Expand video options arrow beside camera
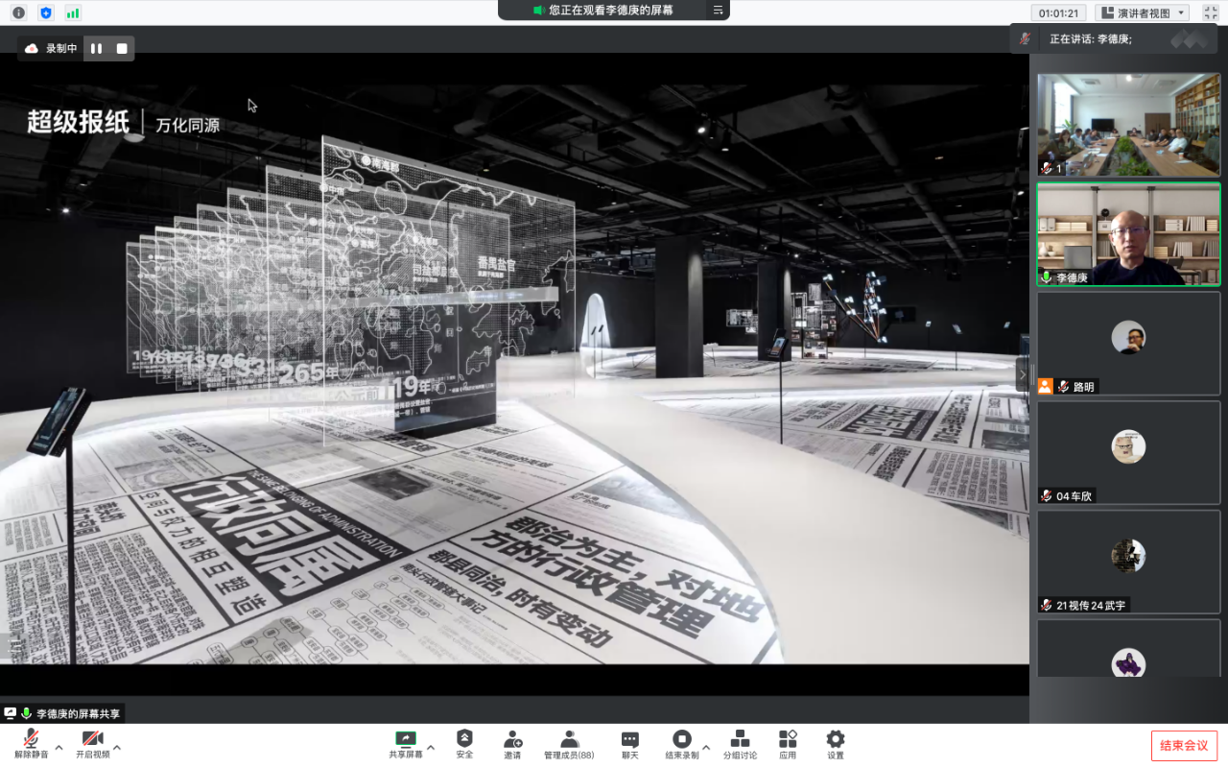 point(117,747)
